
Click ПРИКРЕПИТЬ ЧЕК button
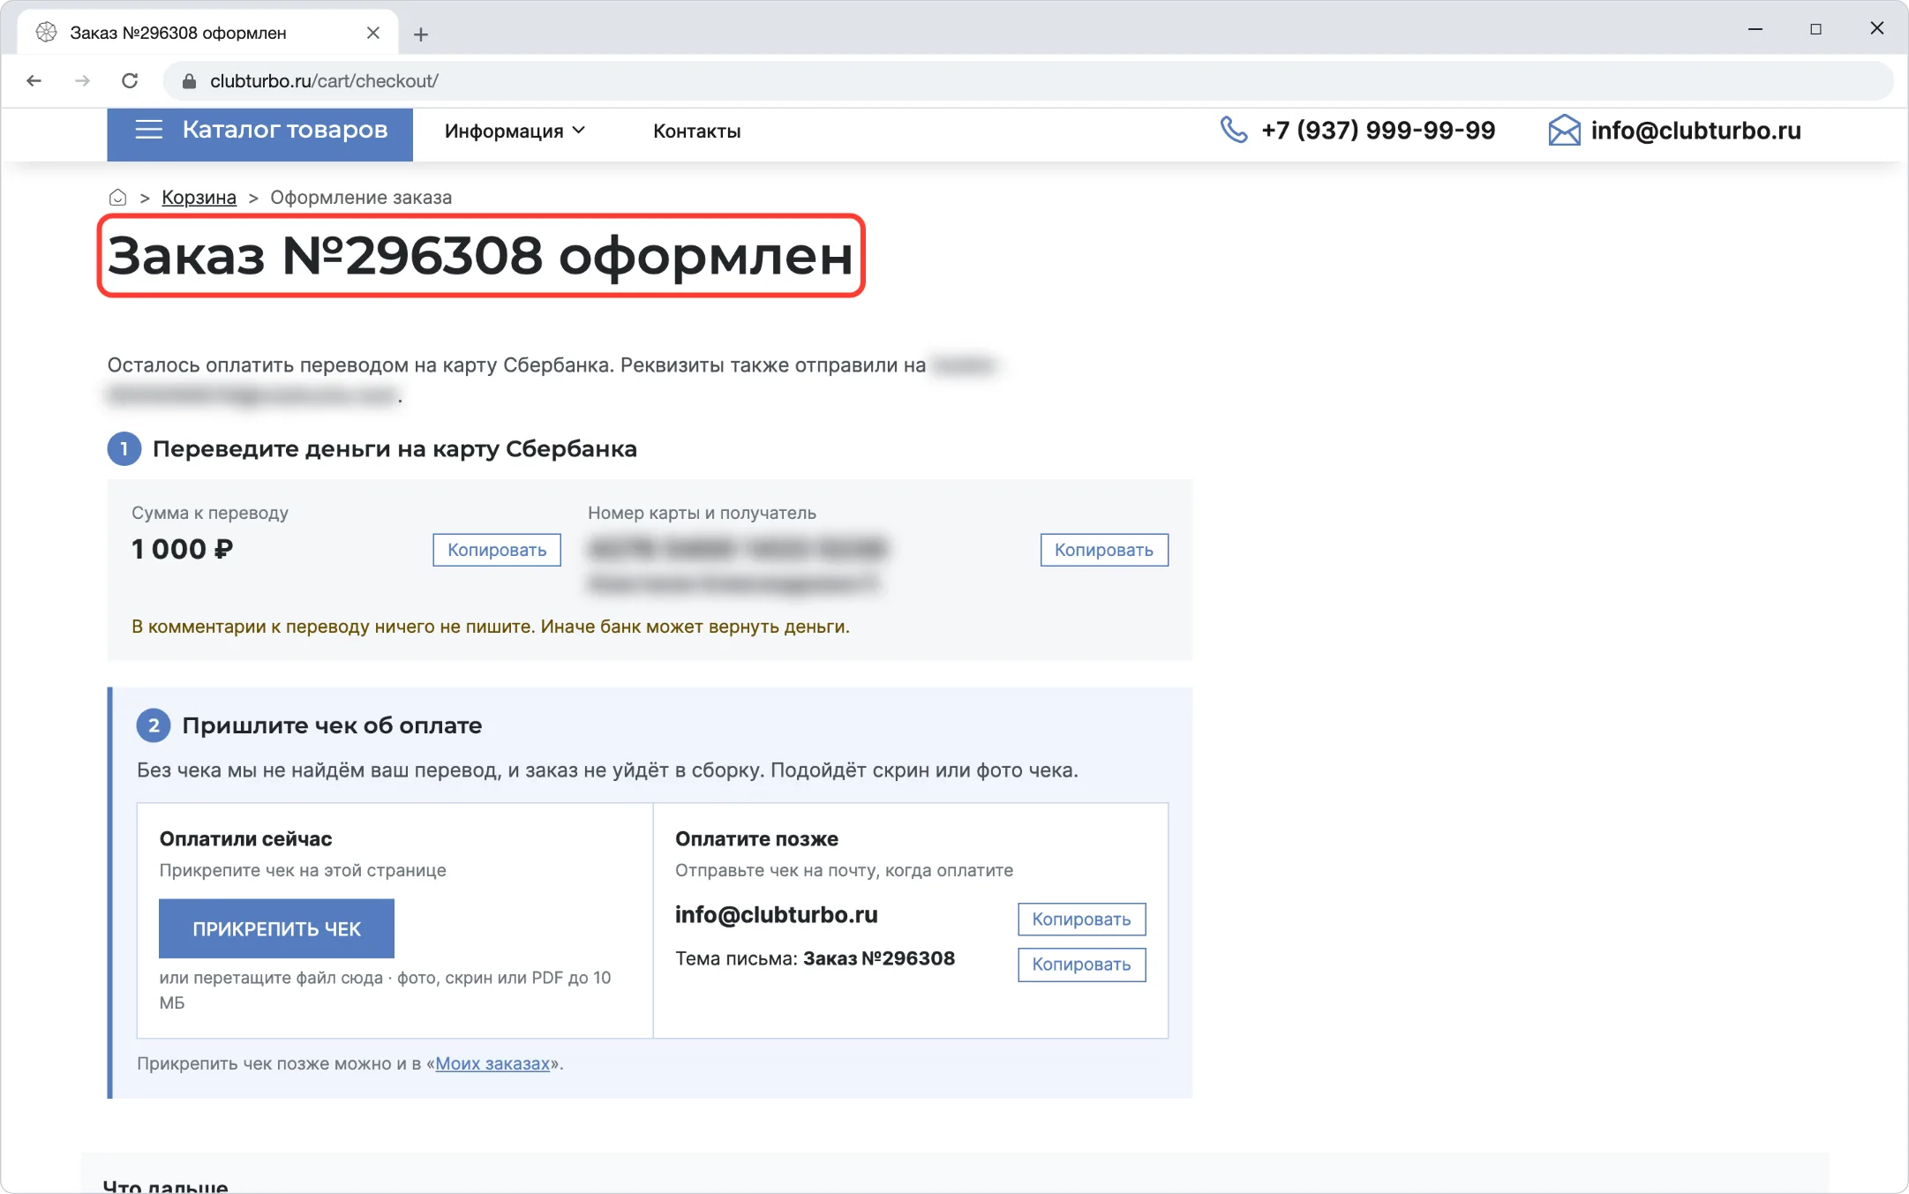click(x=276, y=928)
